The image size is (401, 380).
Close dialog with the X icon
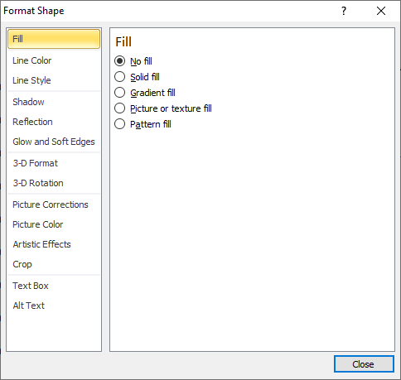click(381, 11)
